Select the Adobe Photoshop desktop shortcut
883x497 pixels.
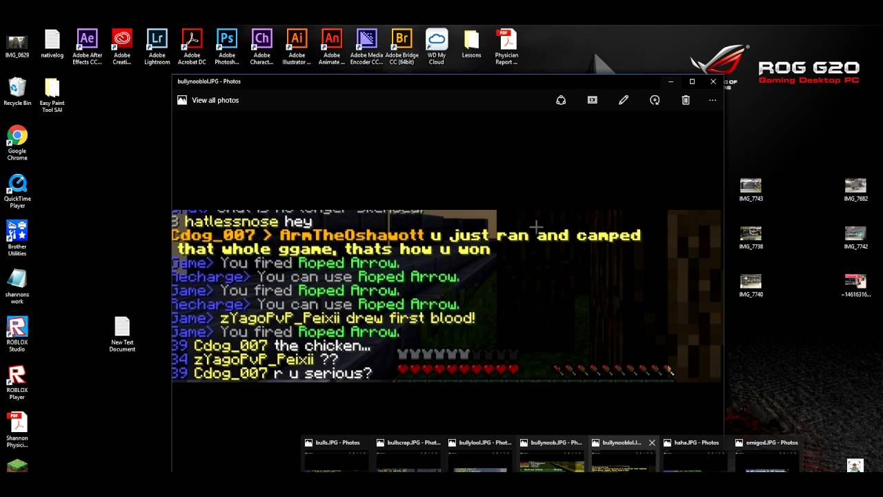(227, 47)
